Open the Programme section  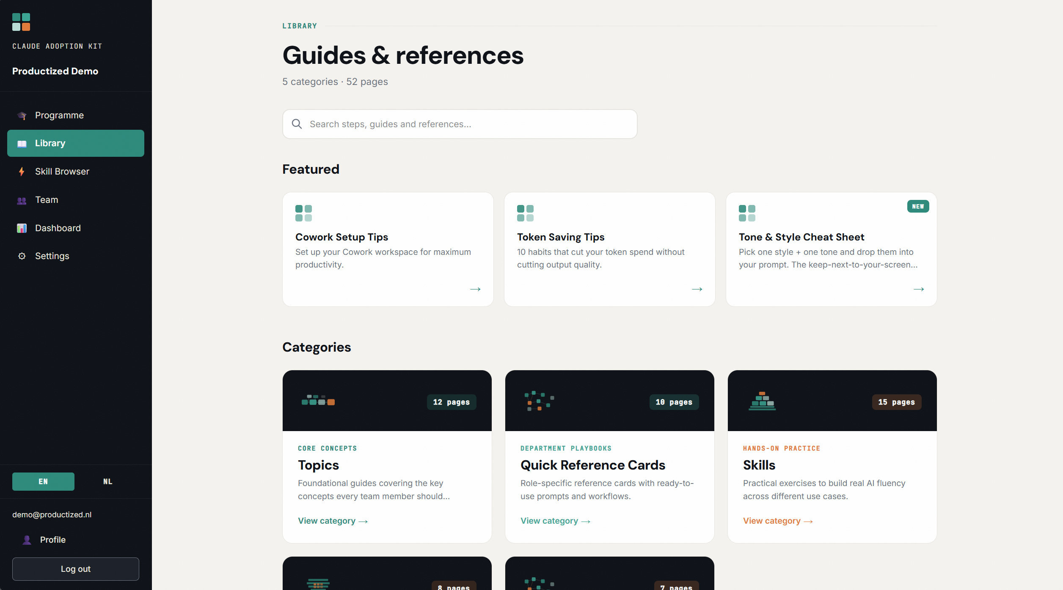(76, 115)
